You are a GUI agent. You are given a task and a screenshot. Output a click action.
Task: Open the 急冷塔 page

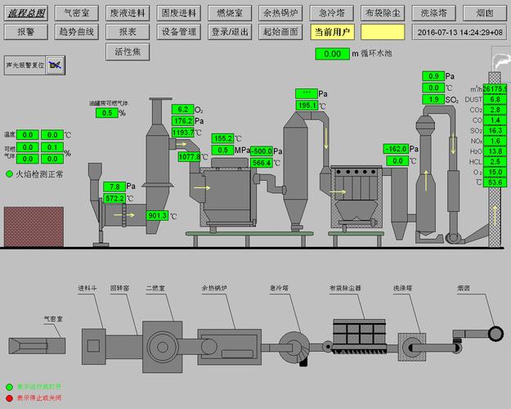point(332,13)
